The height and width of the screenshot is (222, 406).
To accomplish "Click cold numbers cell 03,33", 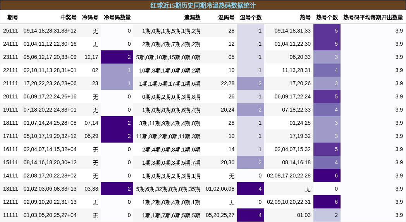I will point(91,189).
